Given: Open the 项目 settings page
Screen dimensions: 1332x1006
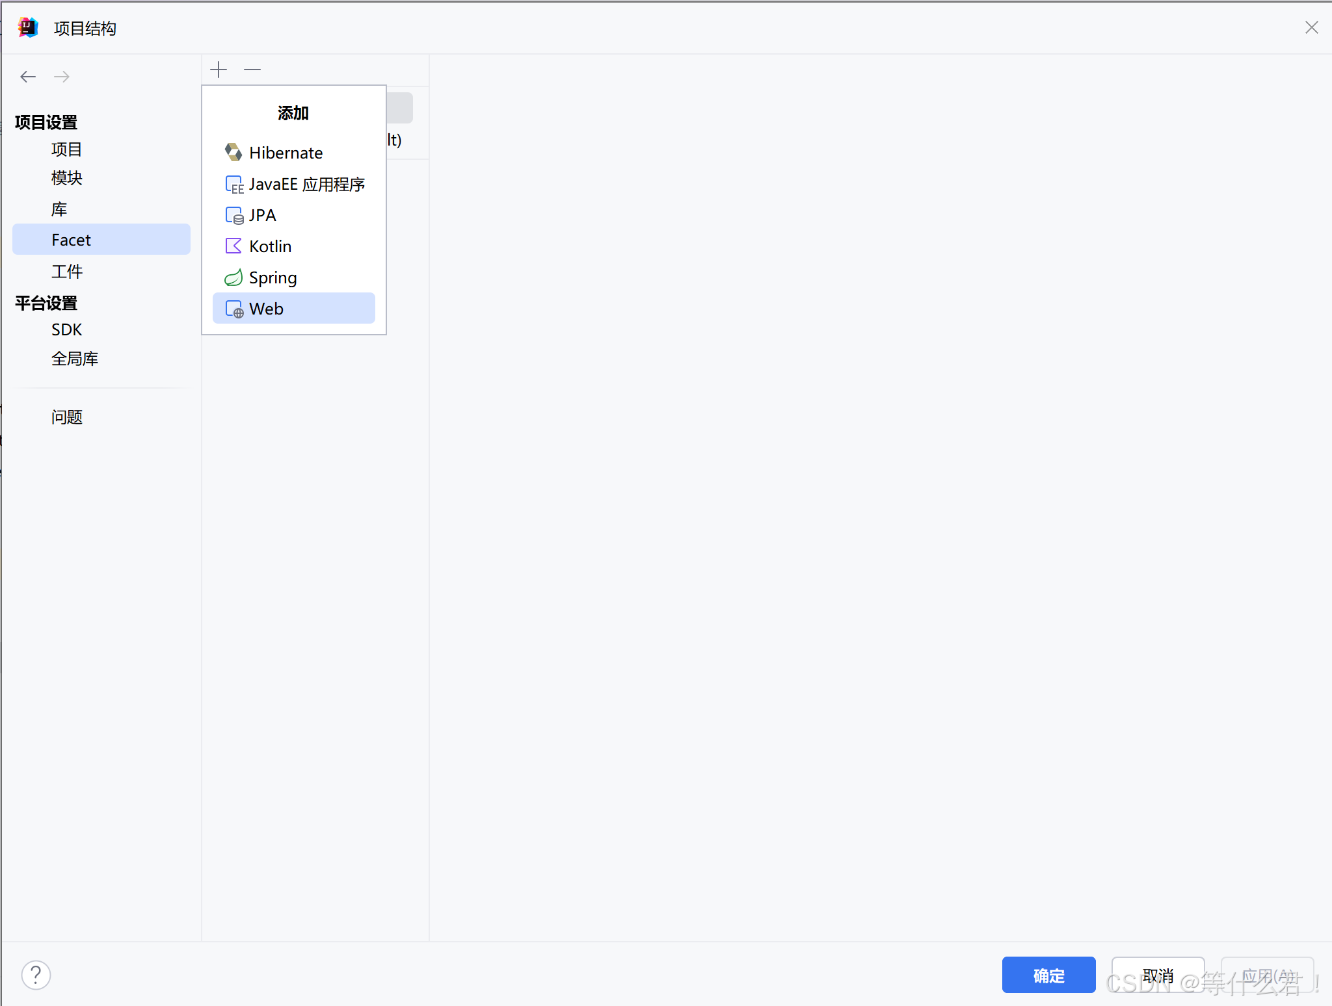Looking at the screenshot, I should (x=67, y=149).
